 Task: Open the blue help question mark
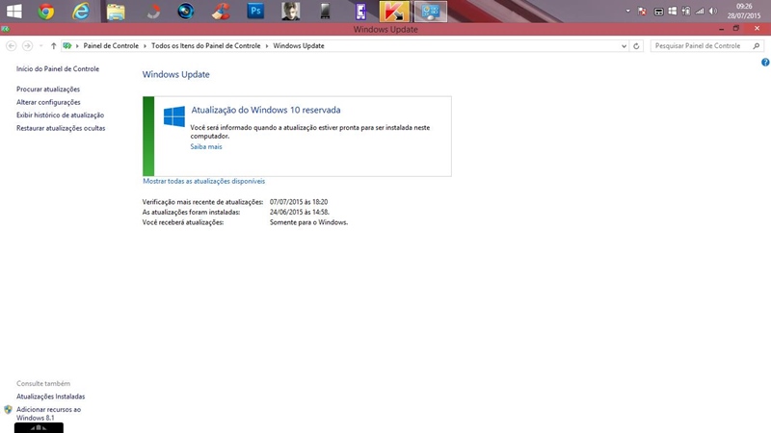(765, 63)
